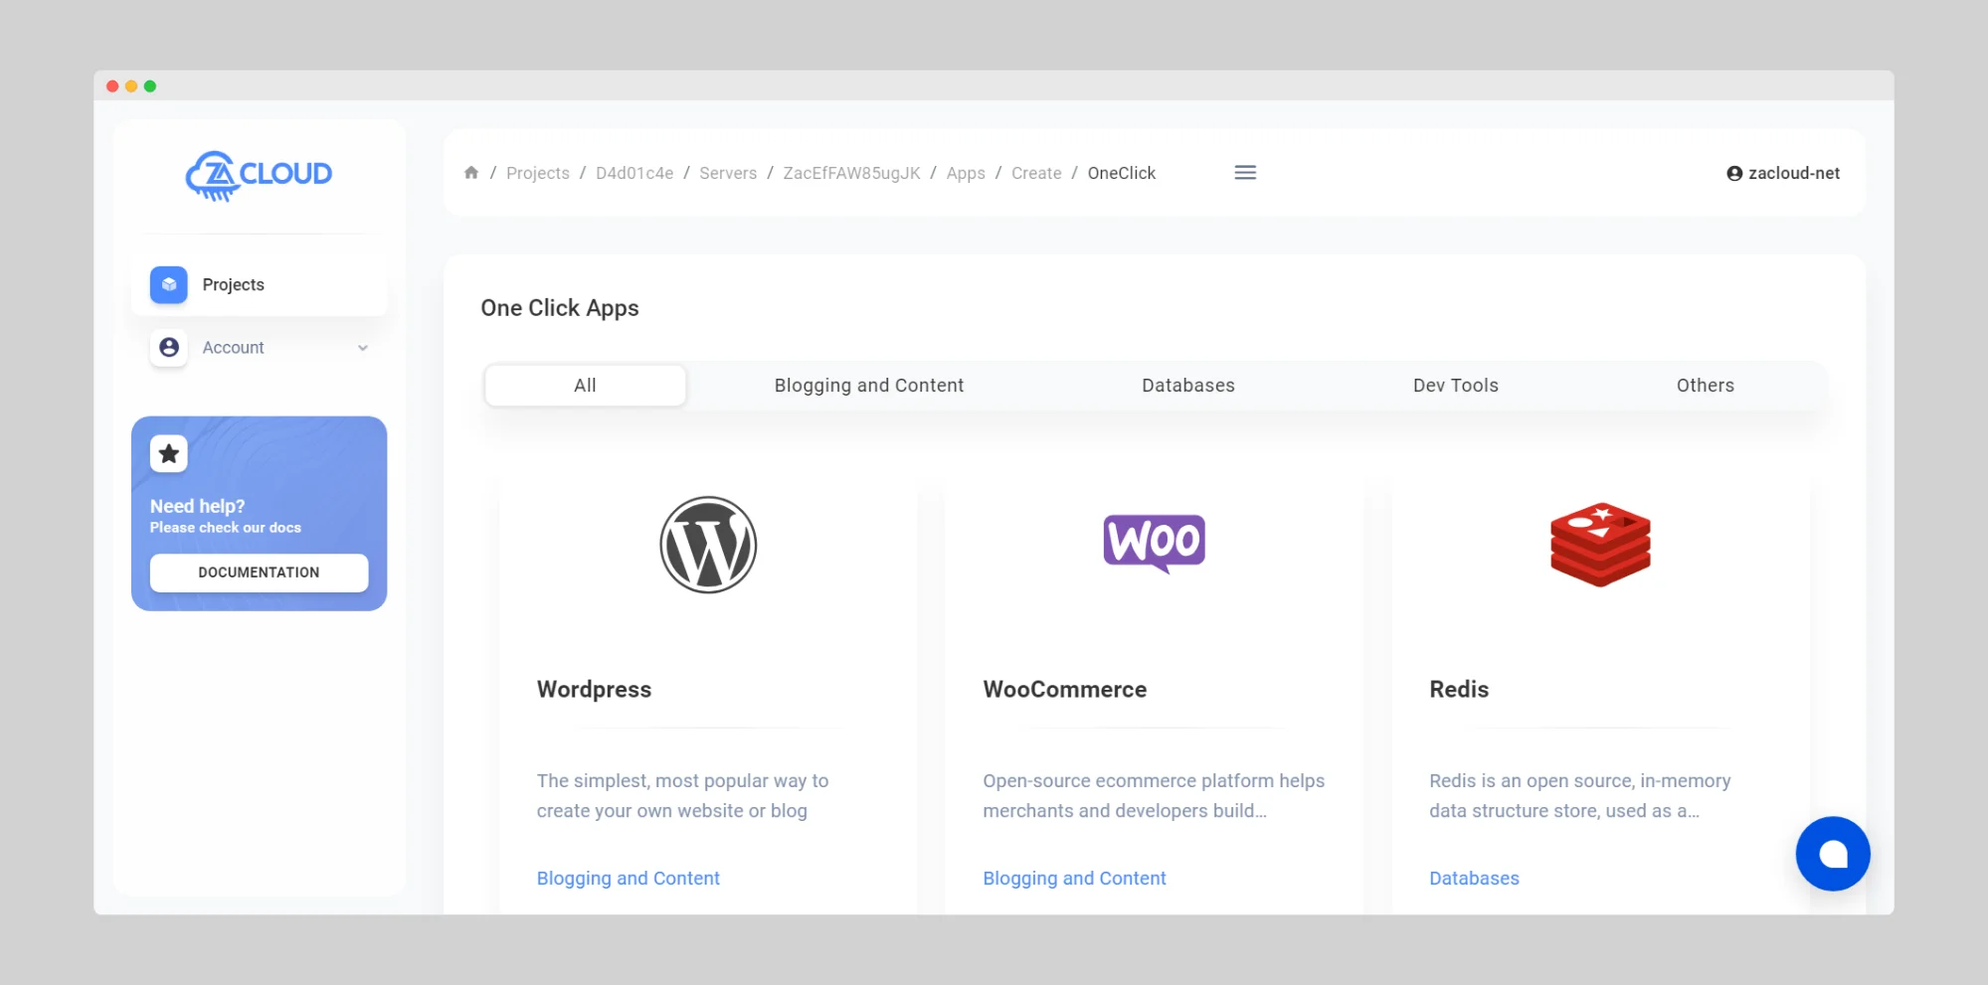Screen dimensions: 1988x986
Task: Open the hamburger menu next to breadcrumbs
Action: coord(1244,172)
